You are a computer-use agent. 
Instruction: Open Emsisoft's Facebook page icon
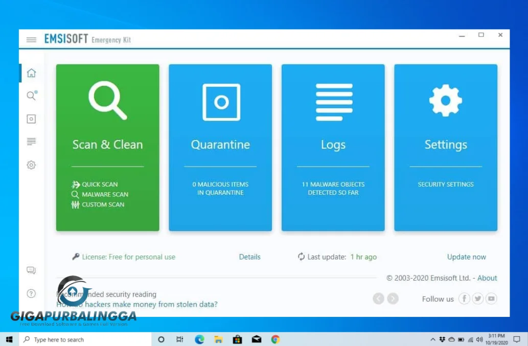point(464,298)
